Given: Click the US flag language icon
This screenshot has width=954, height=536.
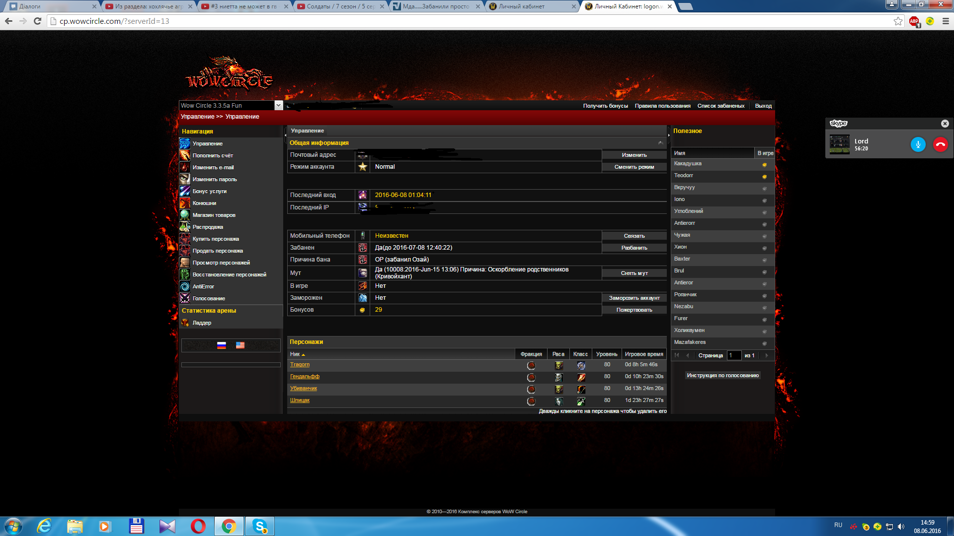Looking at the screenshot, I should pos(240,345).
